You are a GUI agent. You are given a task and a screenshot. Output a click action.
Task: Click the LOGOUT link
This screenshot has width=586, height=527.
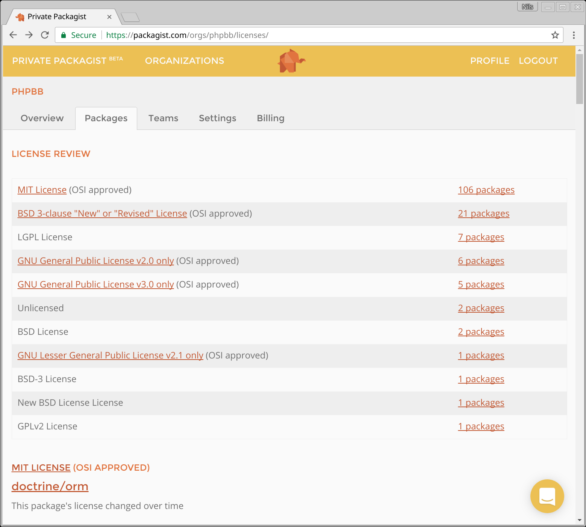pos(538,61)
